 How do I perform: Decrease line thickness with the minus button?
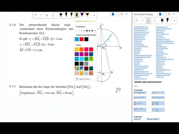pos(76,31)
